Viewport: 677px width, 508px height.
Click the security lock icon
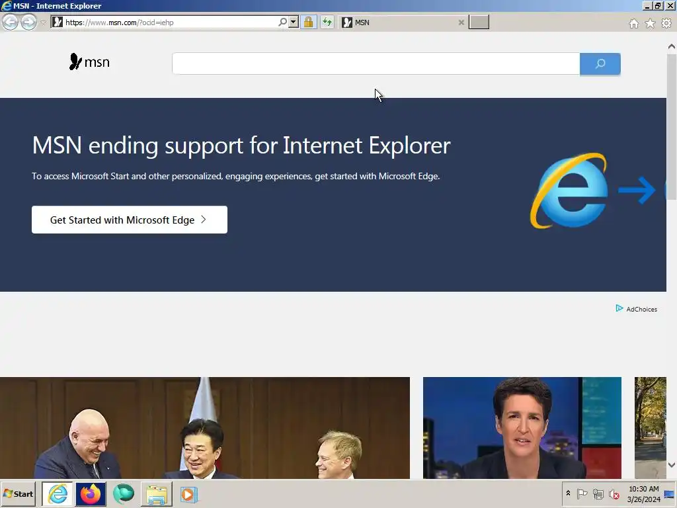click(x=308, y=22)
